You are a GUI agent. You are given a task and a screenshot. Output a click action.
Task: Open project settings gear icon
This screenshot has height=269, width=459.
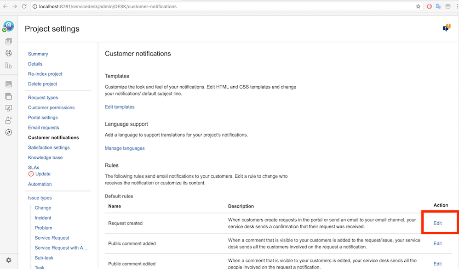coord(8,260)
